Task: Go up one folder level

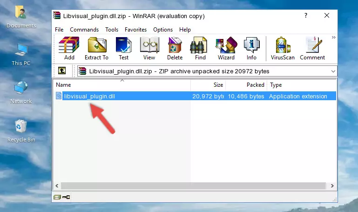Action: click(62, 71)
